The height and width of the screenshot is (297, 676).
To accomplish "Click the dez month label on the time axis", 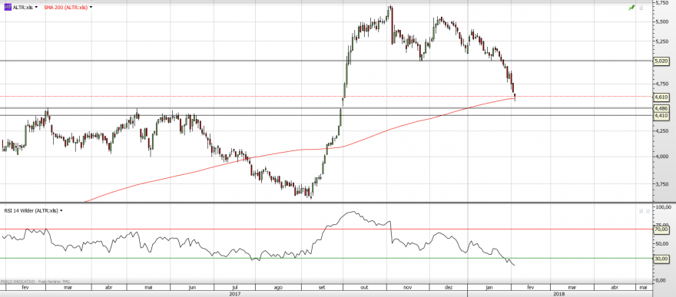I will click(x=449, y=287).
